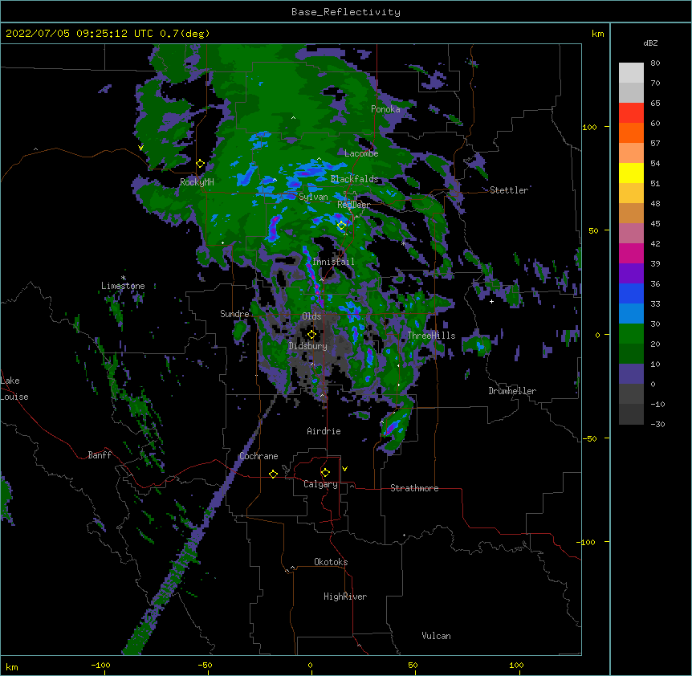Viewport: 692px width, 676px height.
Task: Click the -50 tick on right axis
Action: pos(589,438)
